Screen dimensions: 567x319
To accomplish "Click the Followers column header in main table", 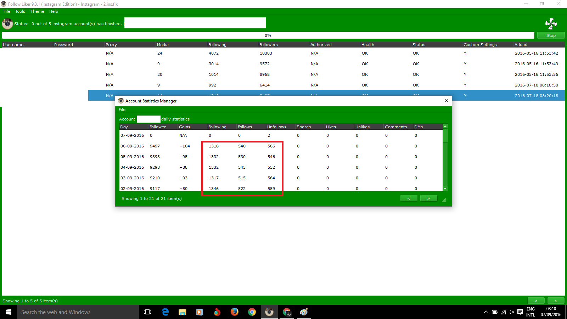I will click(x=283, y=45).
